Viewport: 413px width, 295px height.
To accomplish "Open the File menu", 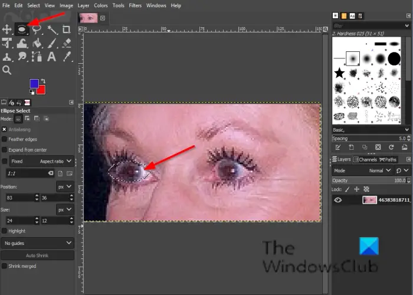I will 6,5.
